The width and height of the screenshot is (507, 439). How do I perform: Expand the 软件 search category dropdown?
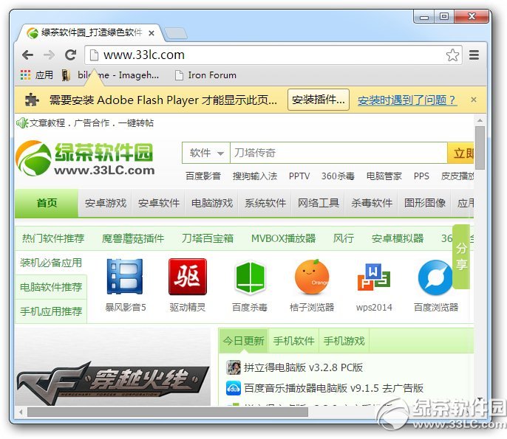tap(206, 153)
